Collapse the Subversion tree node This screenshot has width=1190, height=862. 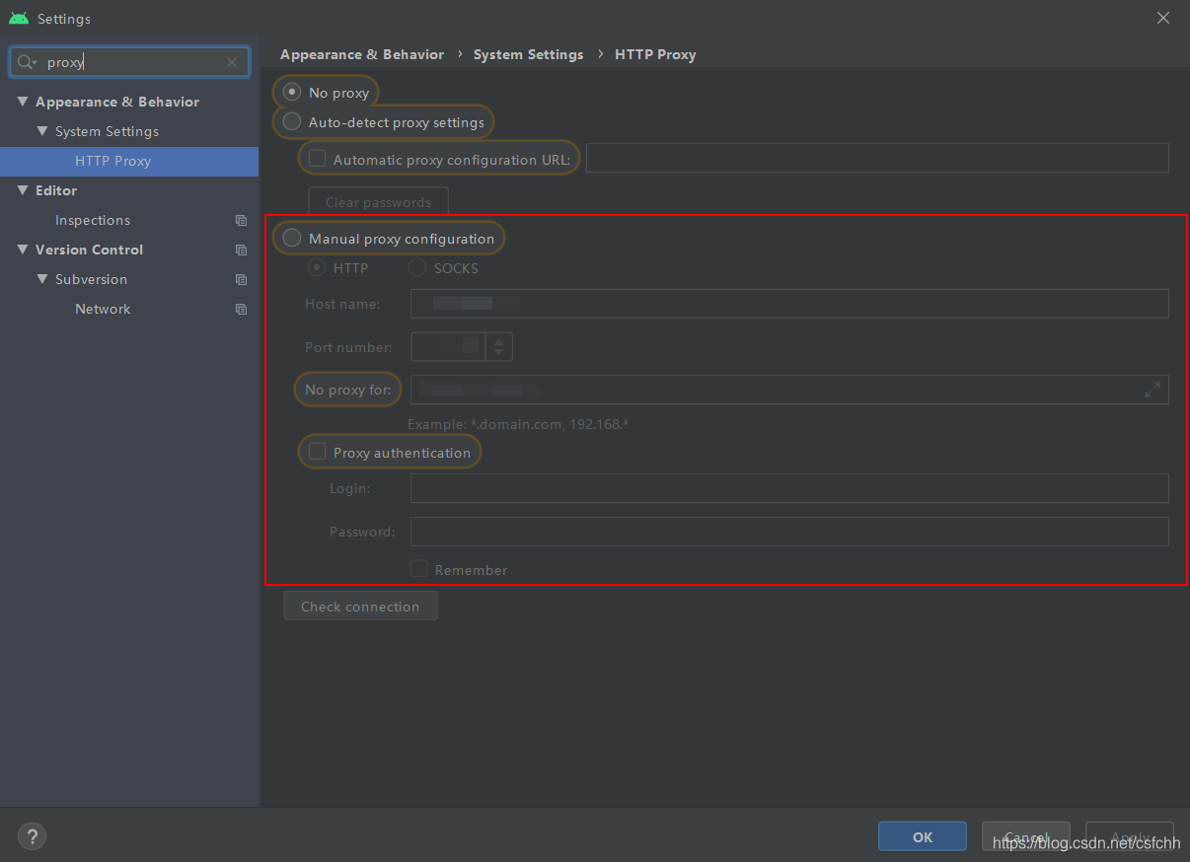coord(41,279)
